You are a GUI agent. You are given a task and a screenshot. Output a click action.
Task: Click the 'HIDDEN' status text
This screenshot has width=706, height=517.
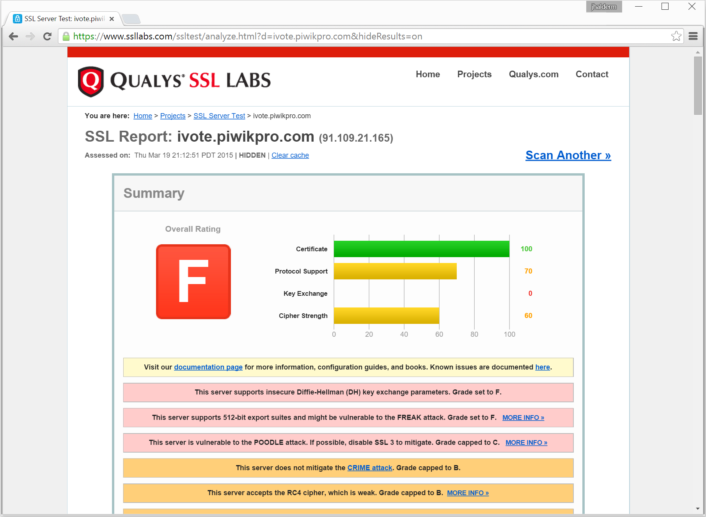[252, 155]
